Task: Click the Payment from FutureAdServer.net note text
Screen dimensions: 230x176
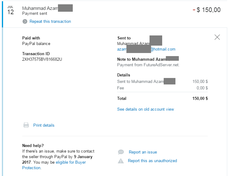Action: click(148, 65)
